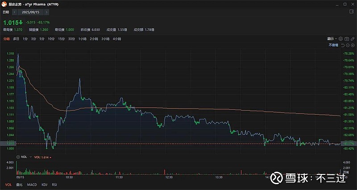Switch to the MACD indicator
357x190 pixels.
32,184
